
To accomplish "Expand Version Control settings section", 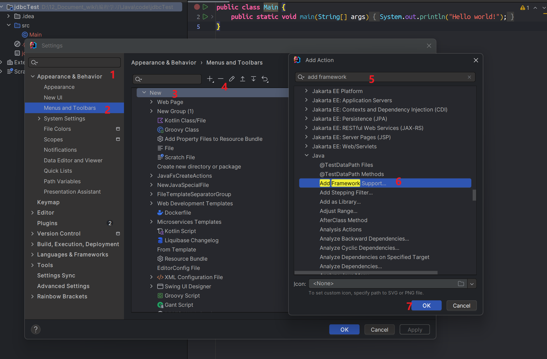I will (x=33, y=234).
